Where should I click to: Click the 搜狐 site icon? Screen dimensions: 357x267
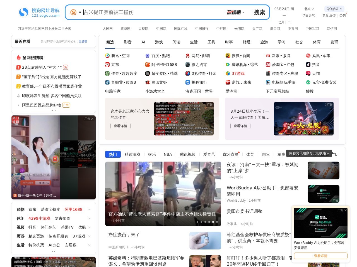tap(228, 56)
